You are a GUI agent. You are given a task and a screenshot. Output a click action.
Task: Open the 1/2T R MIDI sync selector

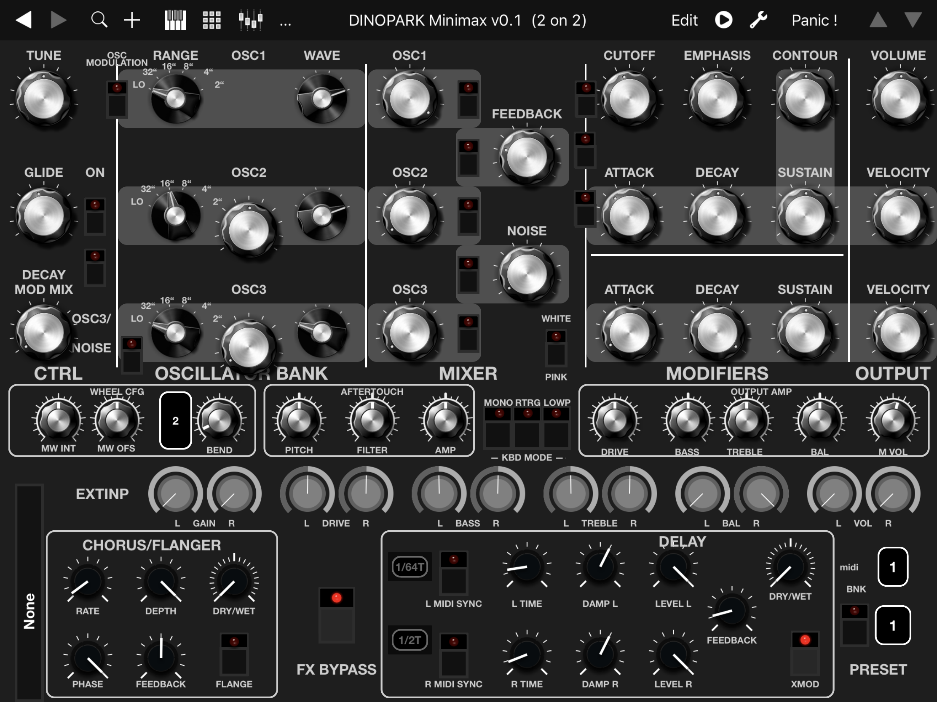[x=410, y=640]
